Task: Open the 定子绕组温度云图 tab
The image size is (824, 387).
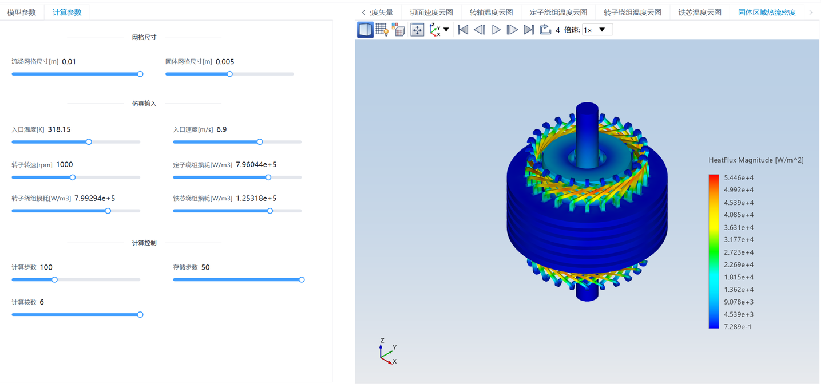Action: (558, 12)
